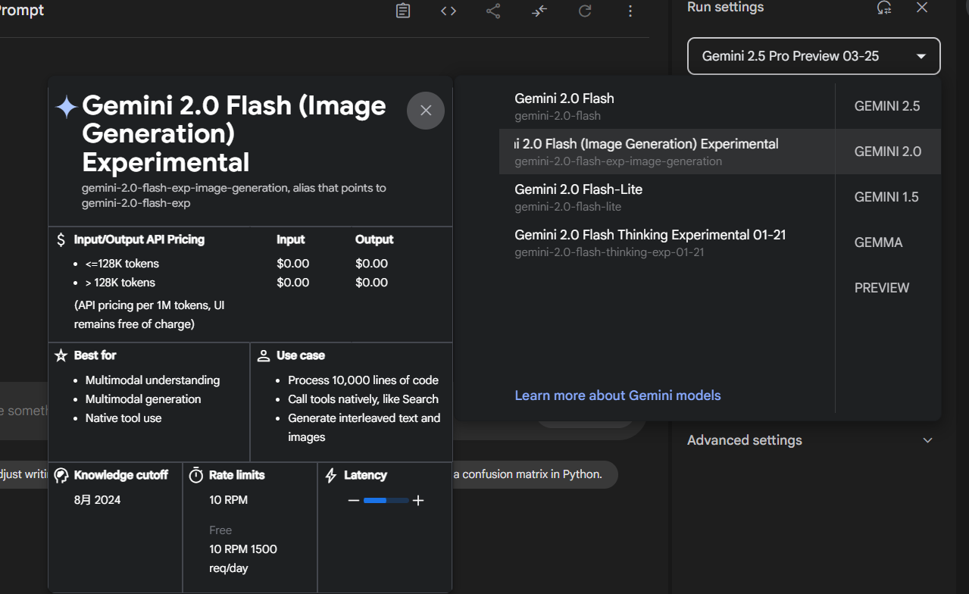Screen dimensions: 969x594
Task: Select the GEMINI 2.5 category tab
Action: (x=887, y=106)
